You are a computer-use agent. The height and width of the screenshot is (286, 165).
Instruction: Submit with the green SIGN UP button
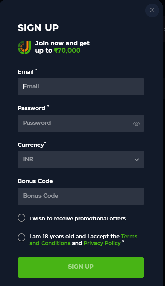81,267
